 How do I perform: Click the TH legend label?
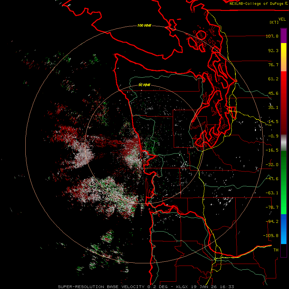click(276, 250)
